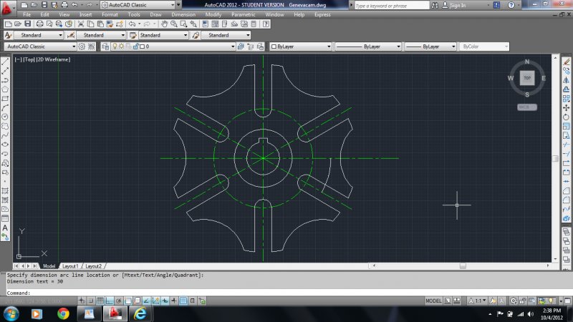Open the Dimension menu
Screen dimensions: 573x322
pyautogui.click(x=183, y=14)
